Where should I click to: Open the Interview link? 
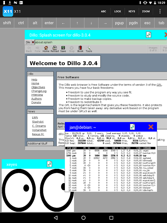click(37, 95)
